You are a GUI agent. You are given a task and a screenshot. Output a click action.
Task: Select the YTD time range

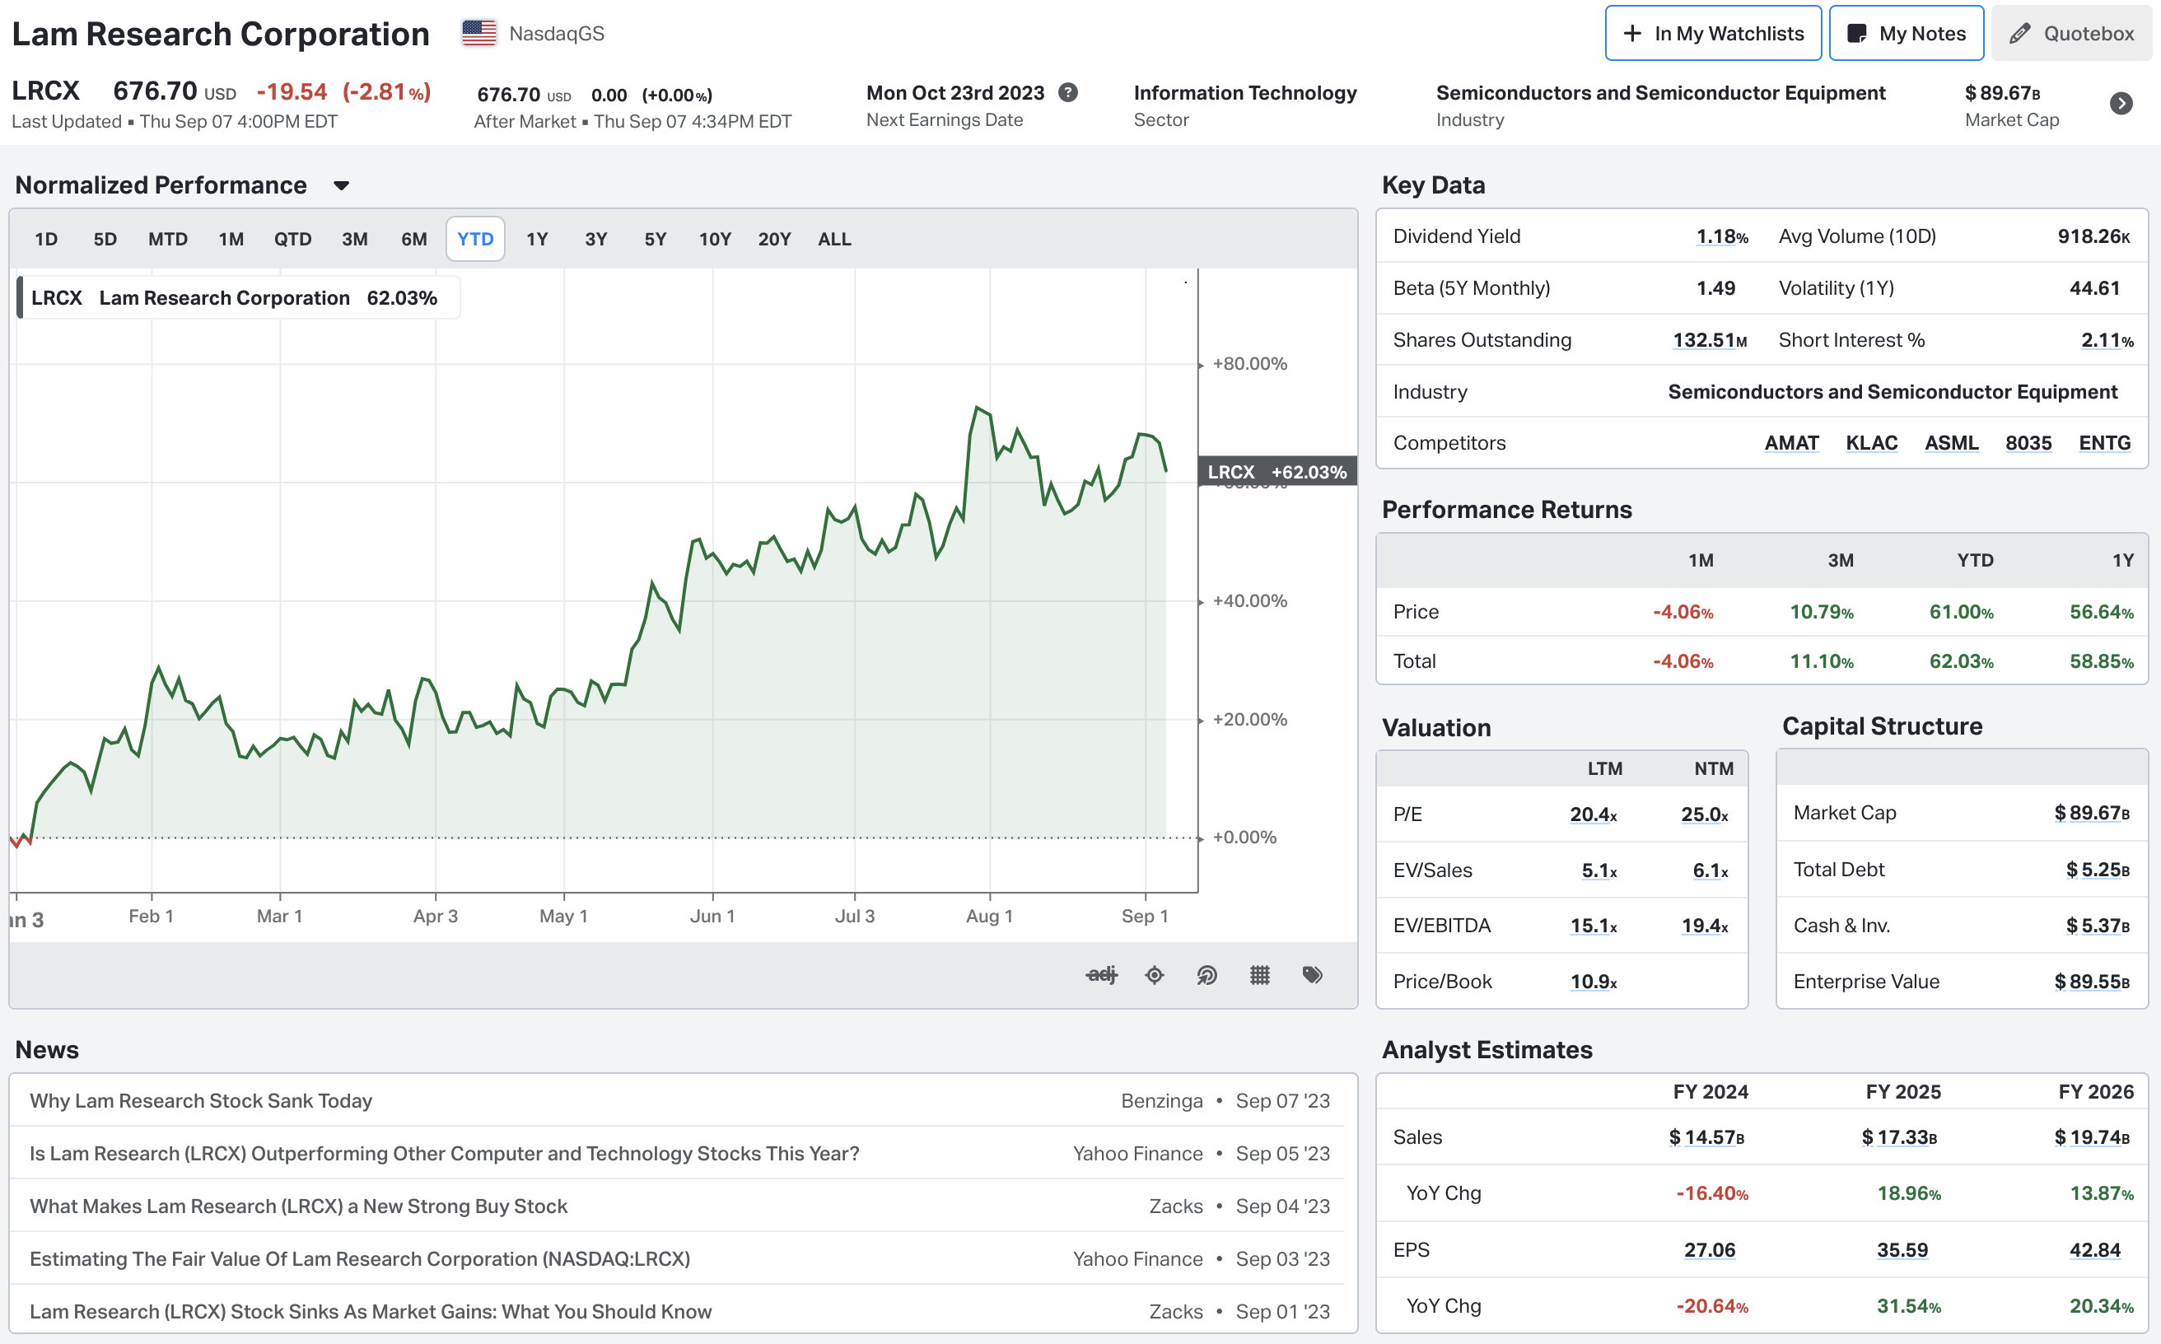tap(475, 239)
